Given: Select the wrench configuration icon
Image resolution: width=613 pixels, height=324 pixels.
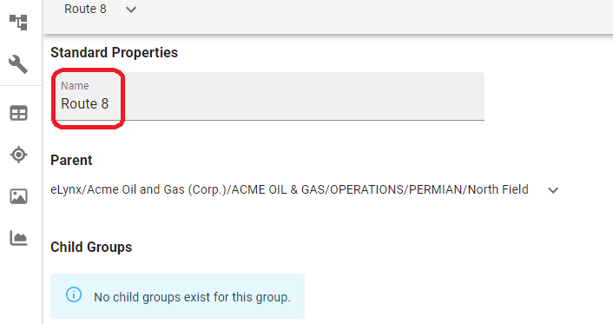Looking at the screenshot, I should tap(18, 64).
